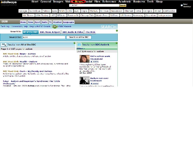193x145 pixels.
Task: Click the CBBC logo icon
Action: click(x=55, y=27)
